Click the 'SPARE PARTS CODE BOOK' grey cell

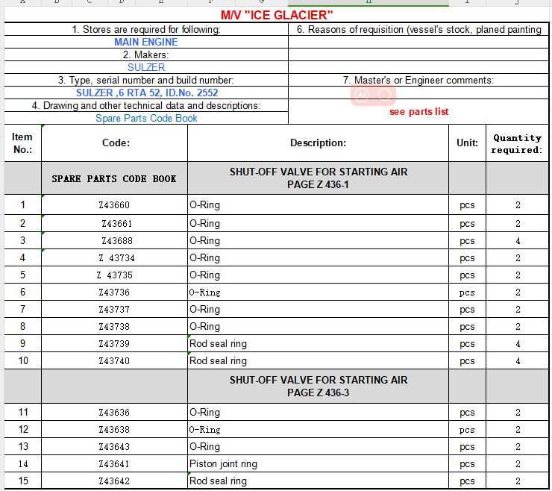coord(114,179)
